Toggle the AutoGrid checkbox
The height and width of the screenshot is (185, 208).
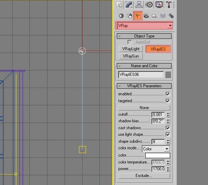click(x=129, y=42)
